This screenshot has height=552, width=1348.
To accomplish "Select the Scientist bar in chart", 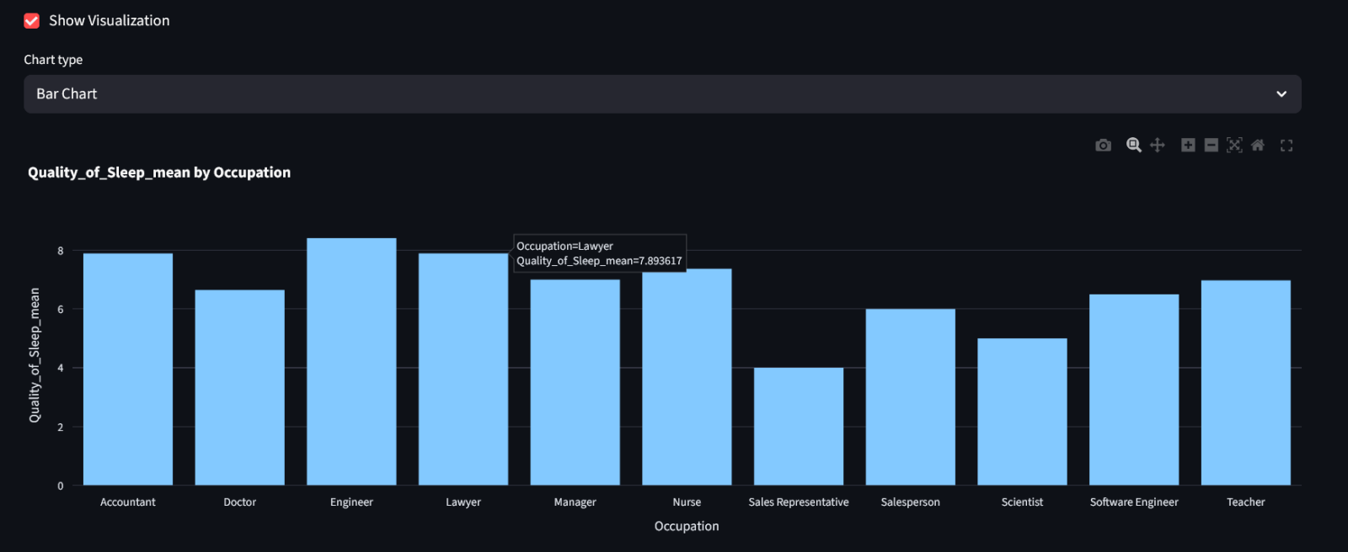I will click(1022, 412).
